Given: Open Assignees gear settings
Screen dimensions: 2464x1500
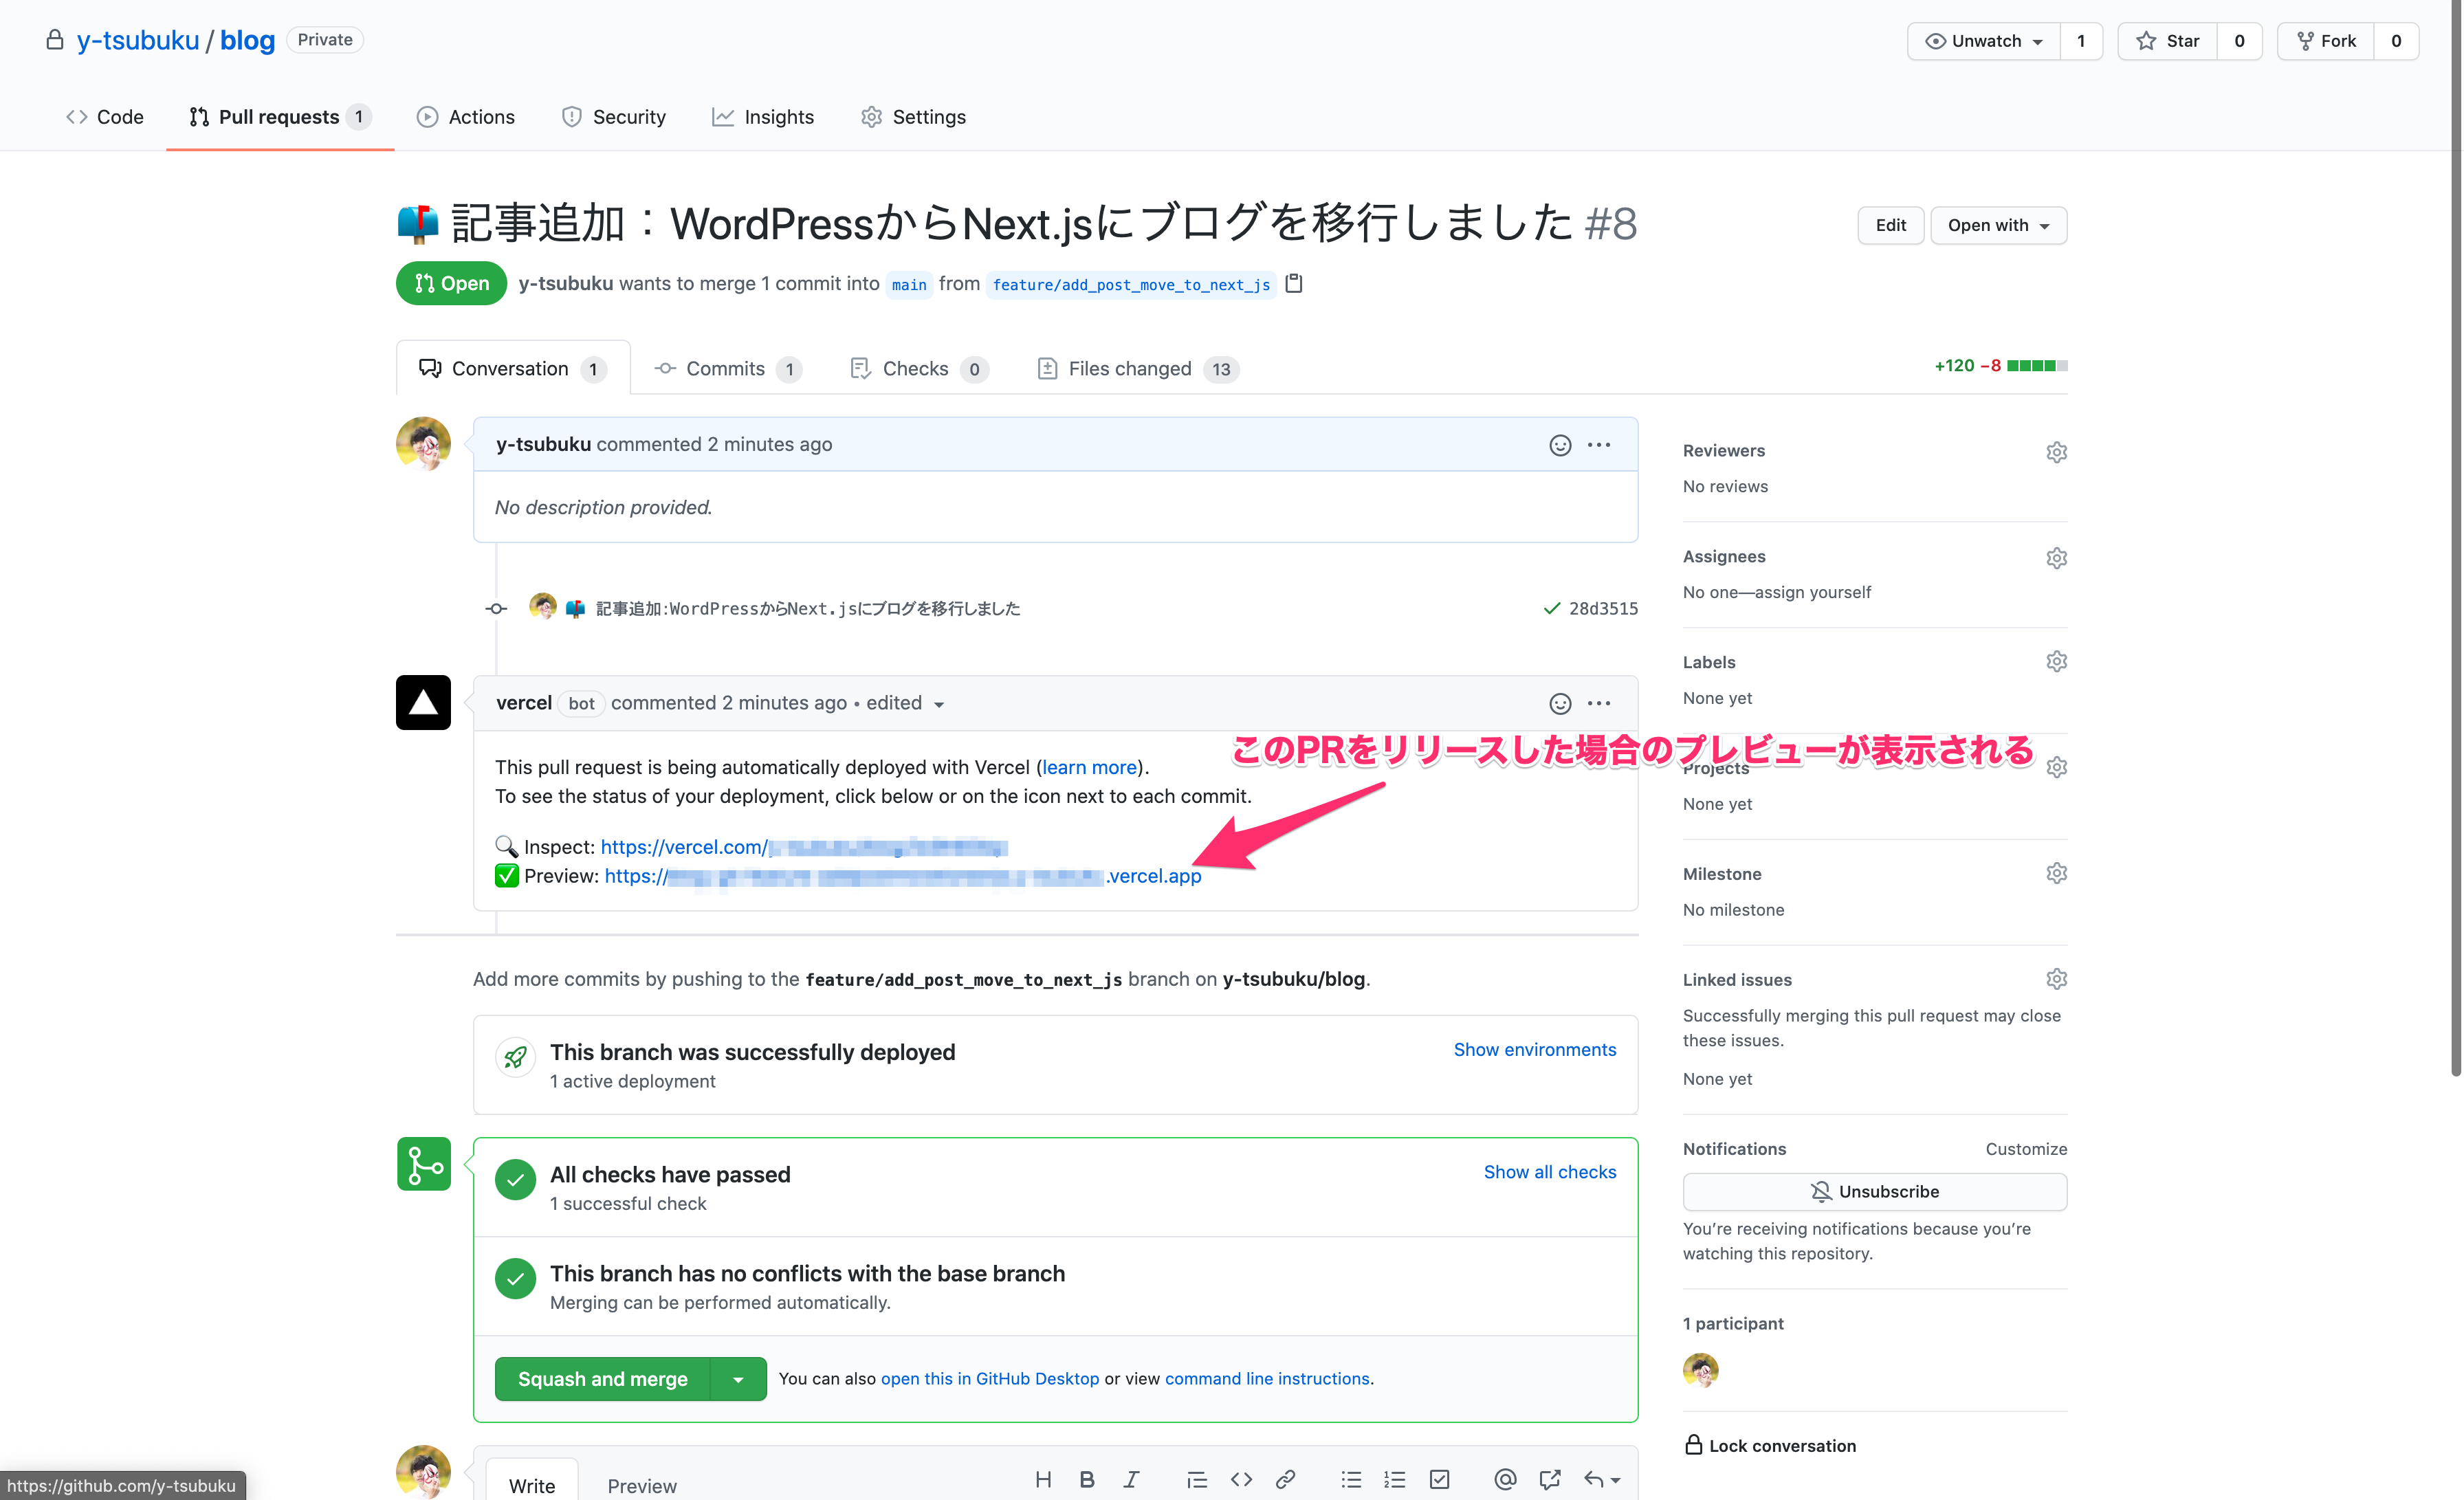Looking at the screenshot, I should [2056, 558].
